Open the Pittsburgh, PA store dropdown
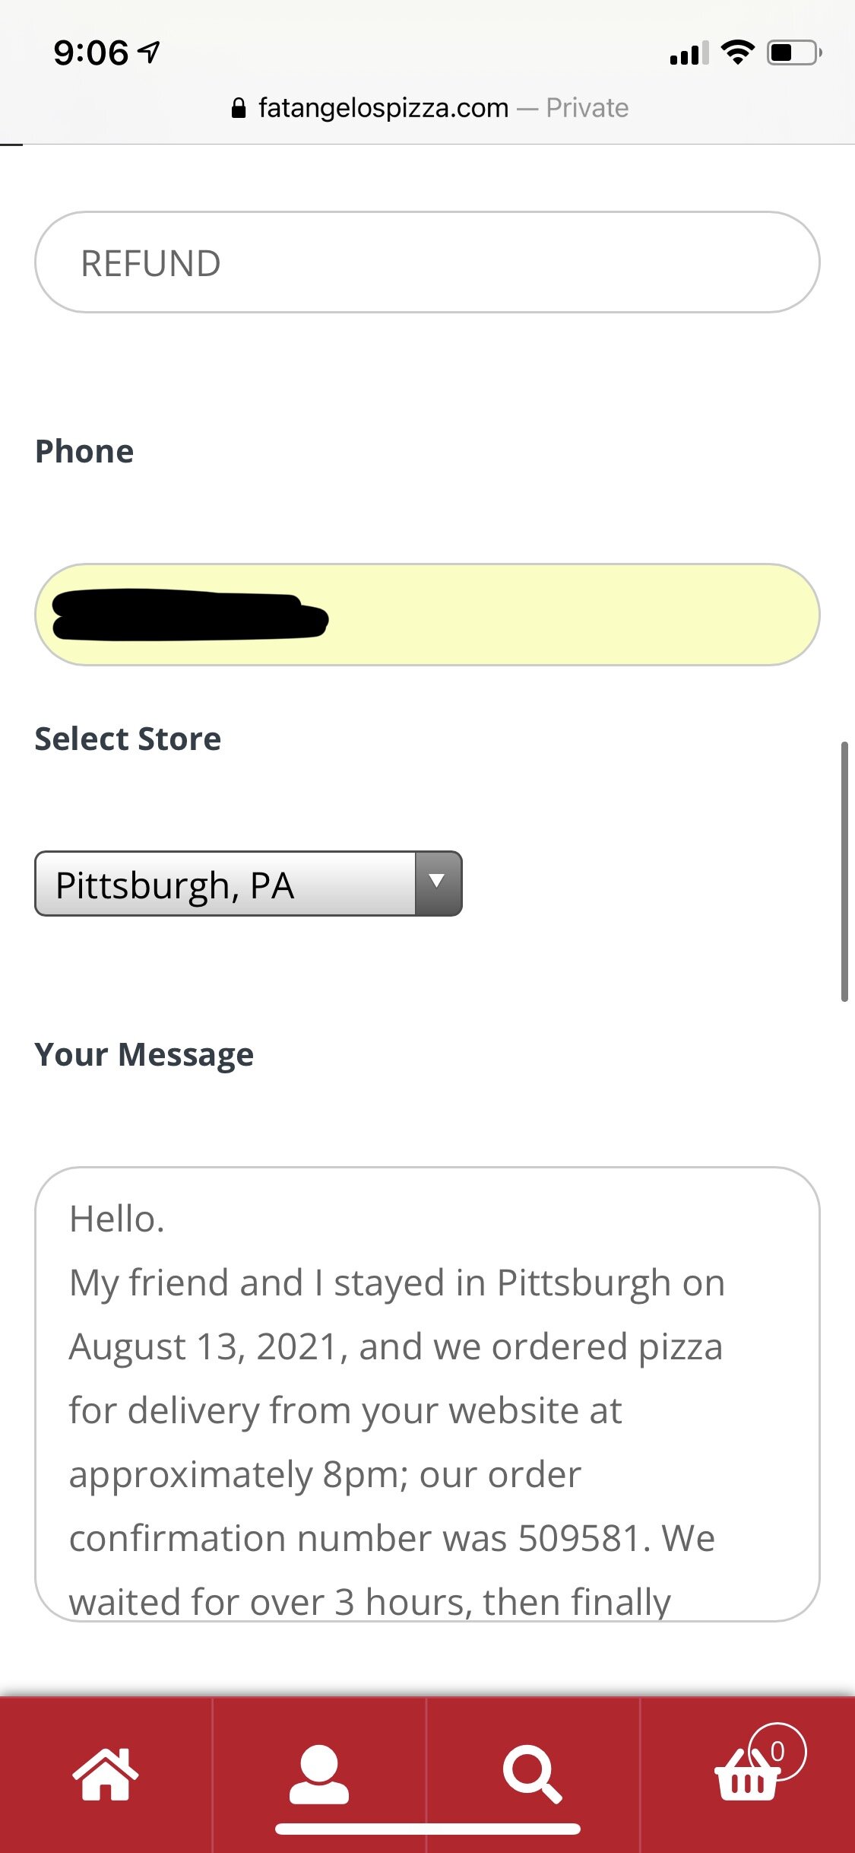This screenshot has width=855, height=1853. coord(225,884)
